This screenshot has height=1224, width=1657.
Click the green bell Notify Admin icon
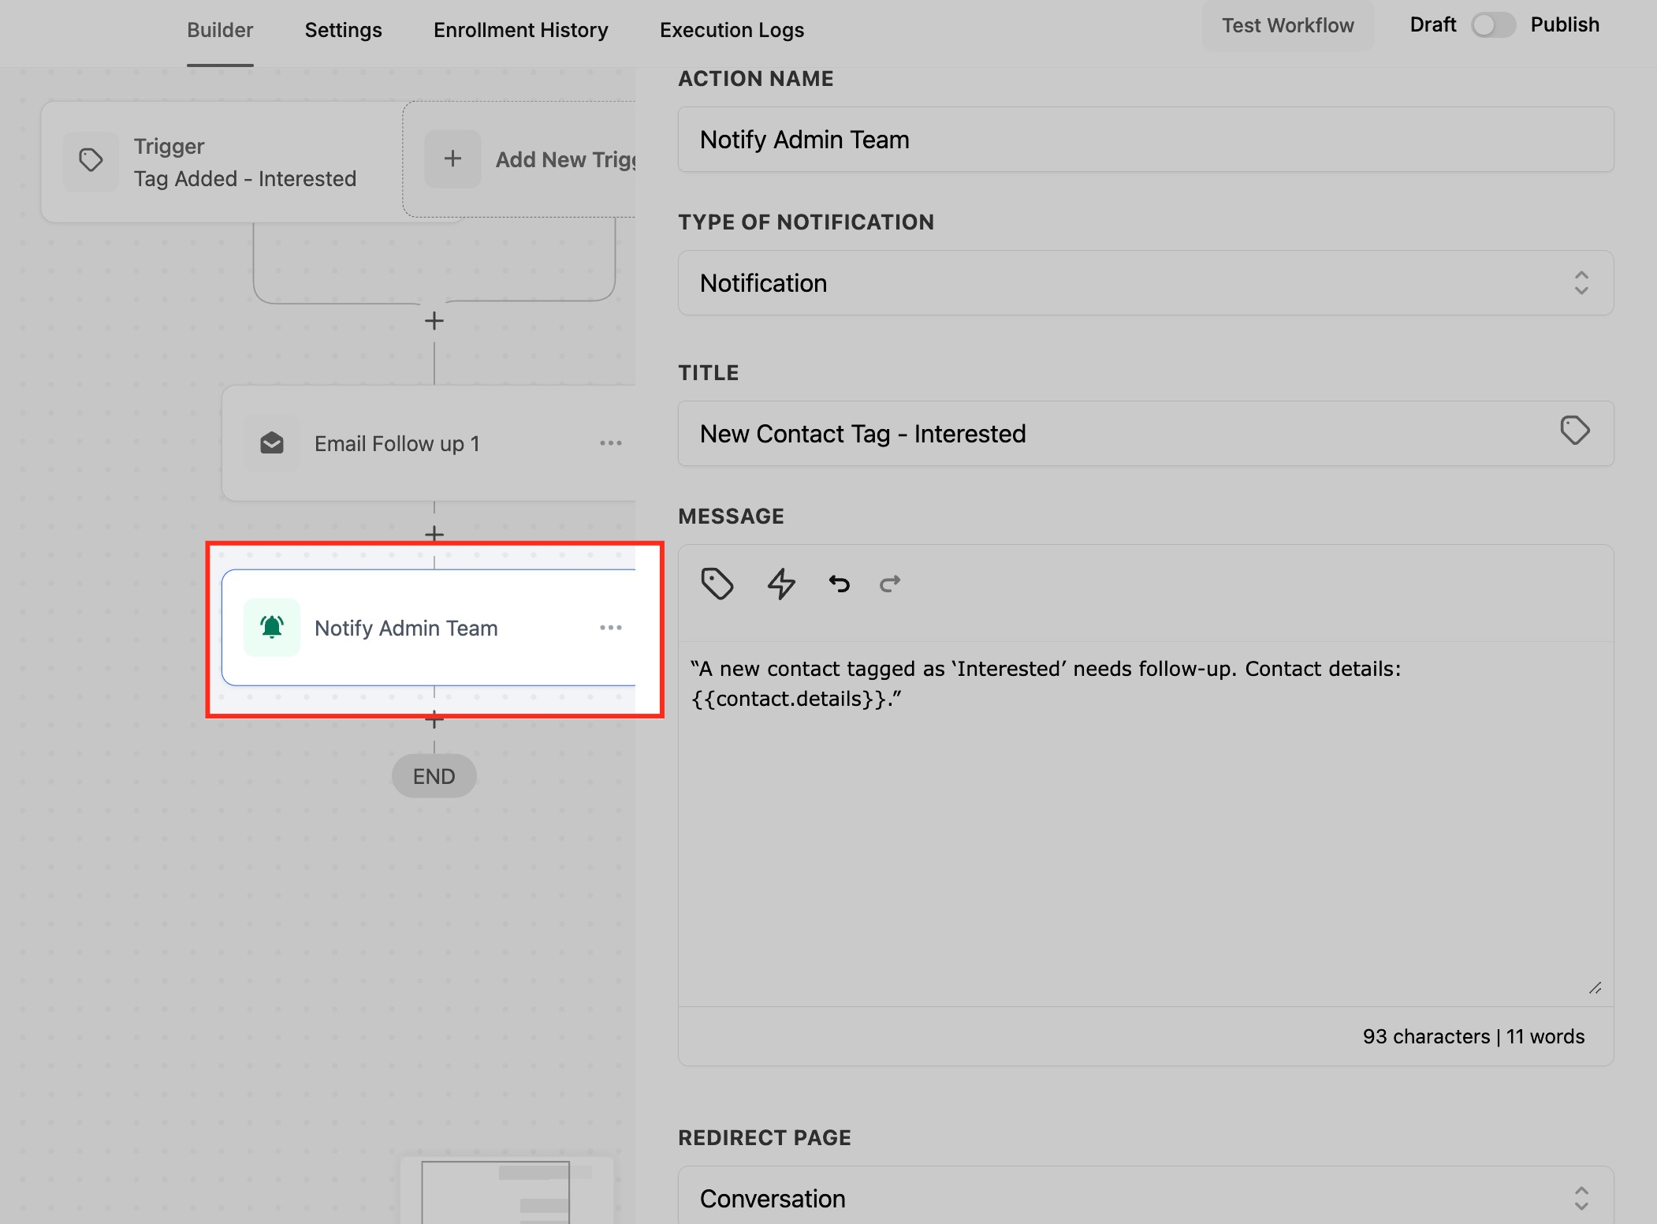pyautogui.click(x=272, y=627)
